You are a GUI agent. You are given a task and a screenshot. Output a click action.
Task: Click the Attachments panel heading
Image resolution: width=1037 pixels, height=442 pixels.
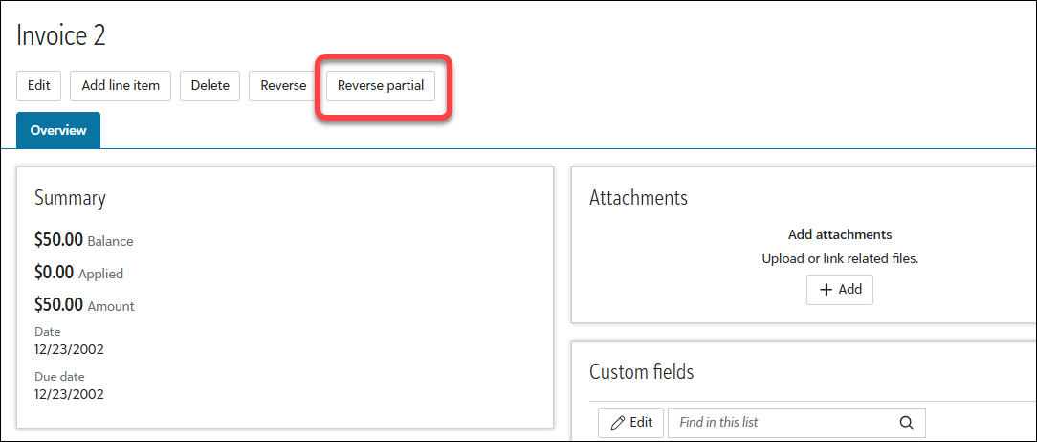638,198
